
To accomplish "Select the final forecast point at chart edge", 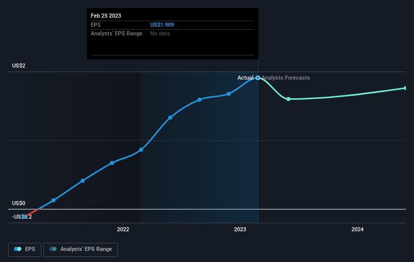I will click(x=405, y=88).
